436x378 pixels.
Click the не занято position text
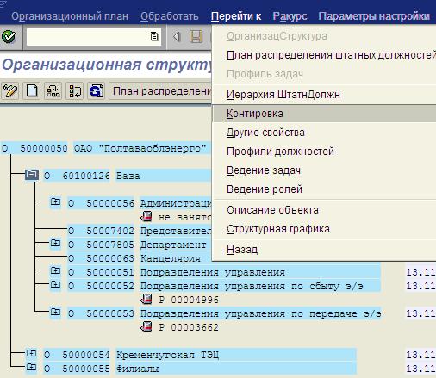(x=185, y=217)
